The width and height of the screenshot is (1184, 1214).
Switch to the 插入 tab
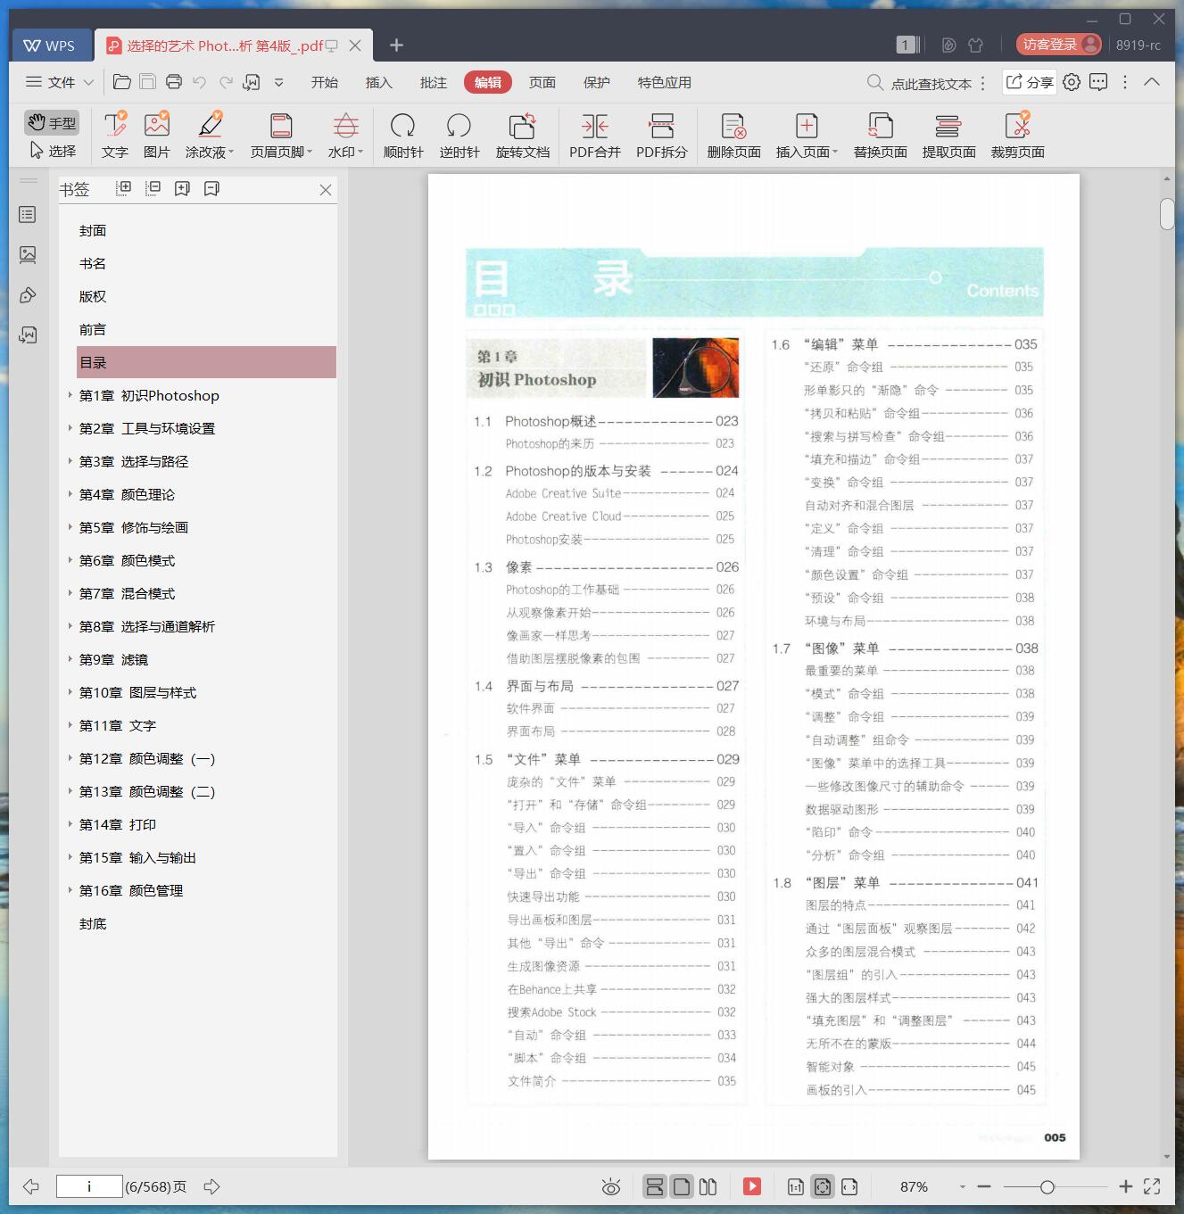[x=379, y=82]
